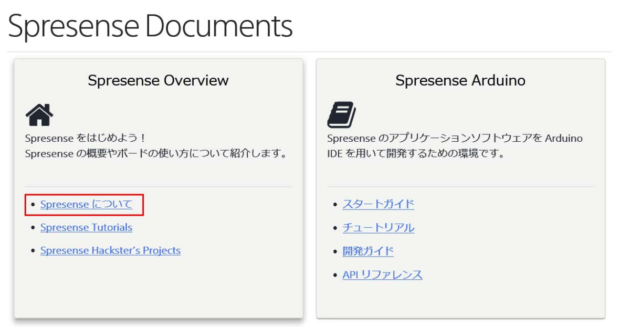Click the Spresense Overview card heading
The height and width of the screenshot is (327, 630).
(158, 80)
